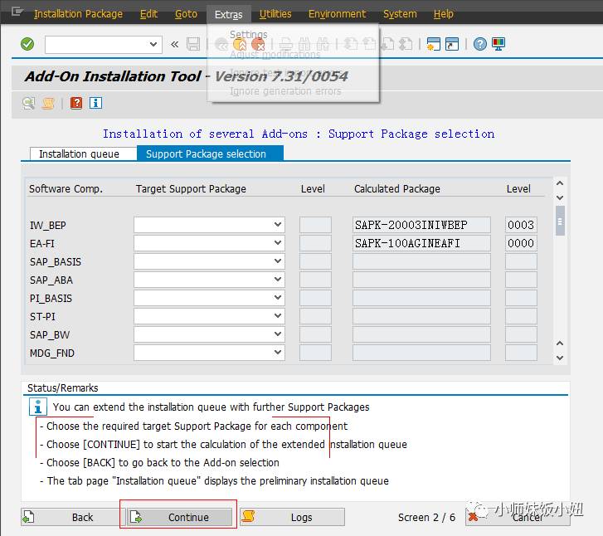Click the Back button
Image resolution: width=603 pixels, height=536 pixels.
71,517
